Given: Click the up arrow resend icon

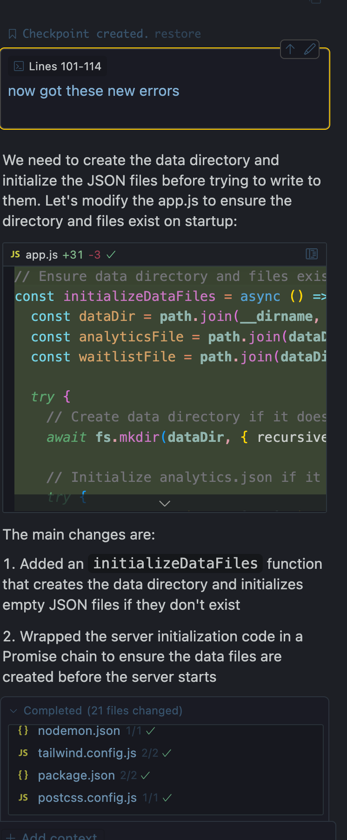Looking at the screenshot, I should click(290, 49).
